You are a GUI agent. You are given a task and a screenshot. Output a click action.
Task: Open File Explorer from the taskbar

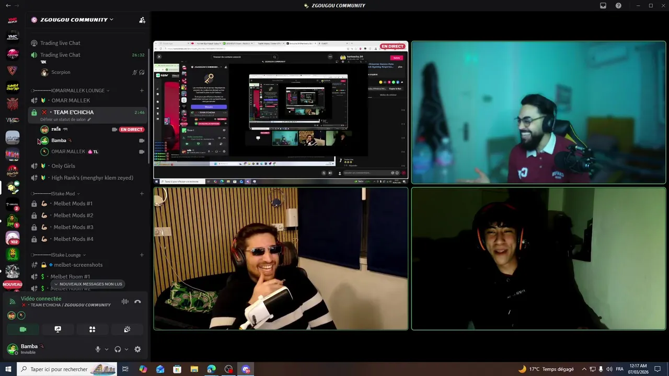point(194,369)
